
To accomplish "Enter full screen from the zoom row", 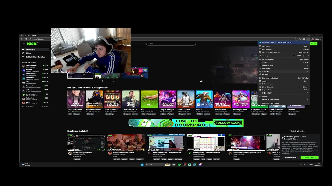I will [x=308, y=56].
